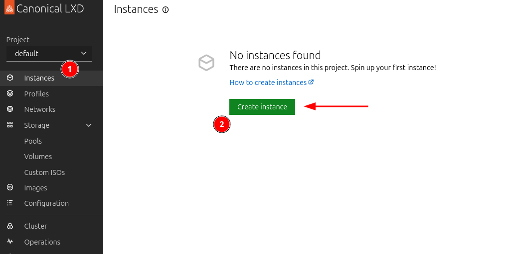Open How to create instances link

271,83
